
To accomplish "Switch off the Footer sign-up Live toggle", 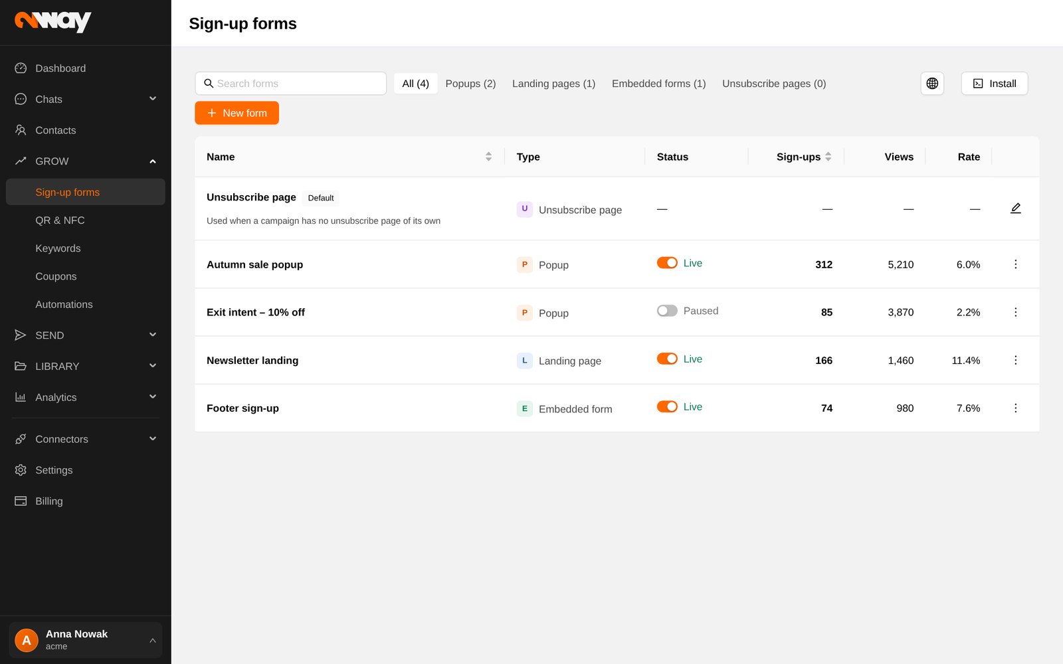I will pos(667,406).
